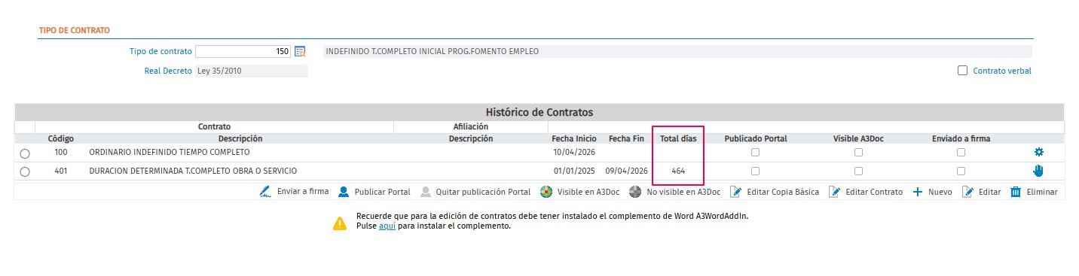1079x276 pixels.
Task: Click the Editar Contrato edit icon
Action: pyautogui.click(x=835, y=192)
